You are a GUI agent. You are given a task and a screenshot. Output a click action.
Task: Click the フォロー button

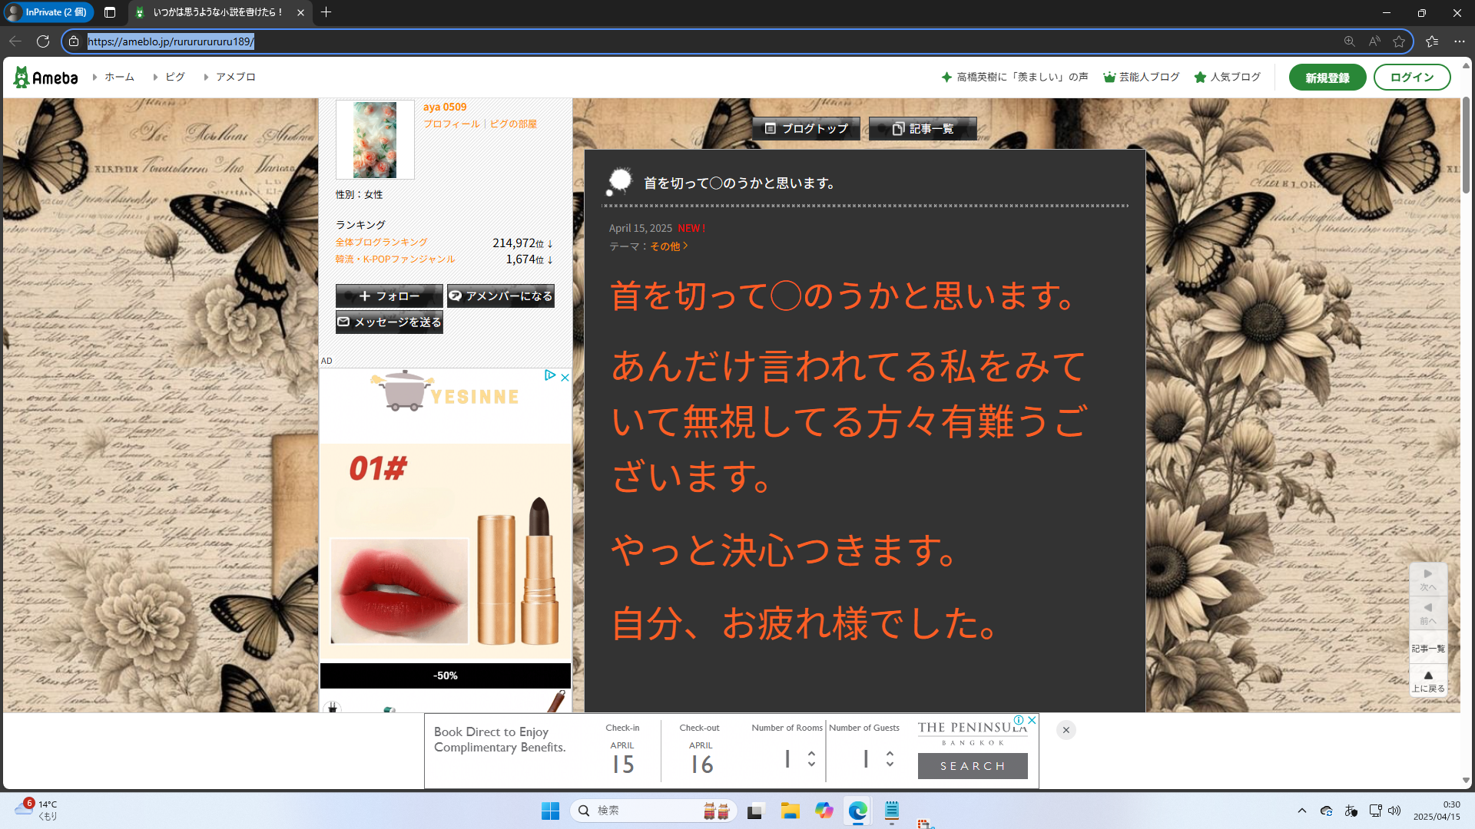[389, 296]
